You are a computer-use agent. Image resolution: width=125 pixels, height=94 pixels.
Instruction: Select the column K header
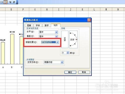[x=82, y=9]
